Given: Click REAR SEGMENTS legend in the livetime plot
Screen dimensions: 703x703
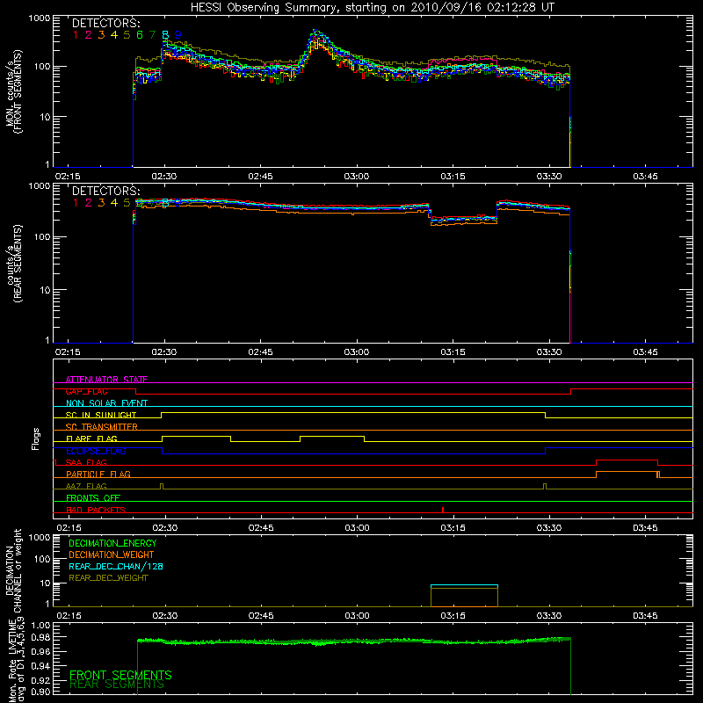Looking at the screenshot, I should click(117, 685).
